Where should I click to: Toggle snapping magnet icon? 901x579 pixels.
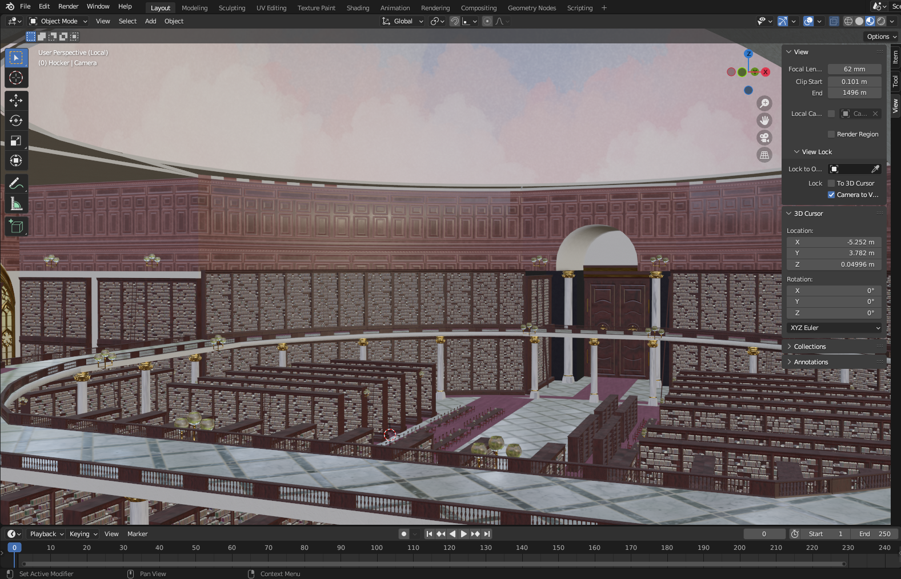pos(455,21)
